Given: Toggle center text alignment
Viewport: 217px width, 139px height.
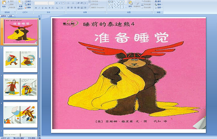Looking at the screenshot, I should pos(72,8).
